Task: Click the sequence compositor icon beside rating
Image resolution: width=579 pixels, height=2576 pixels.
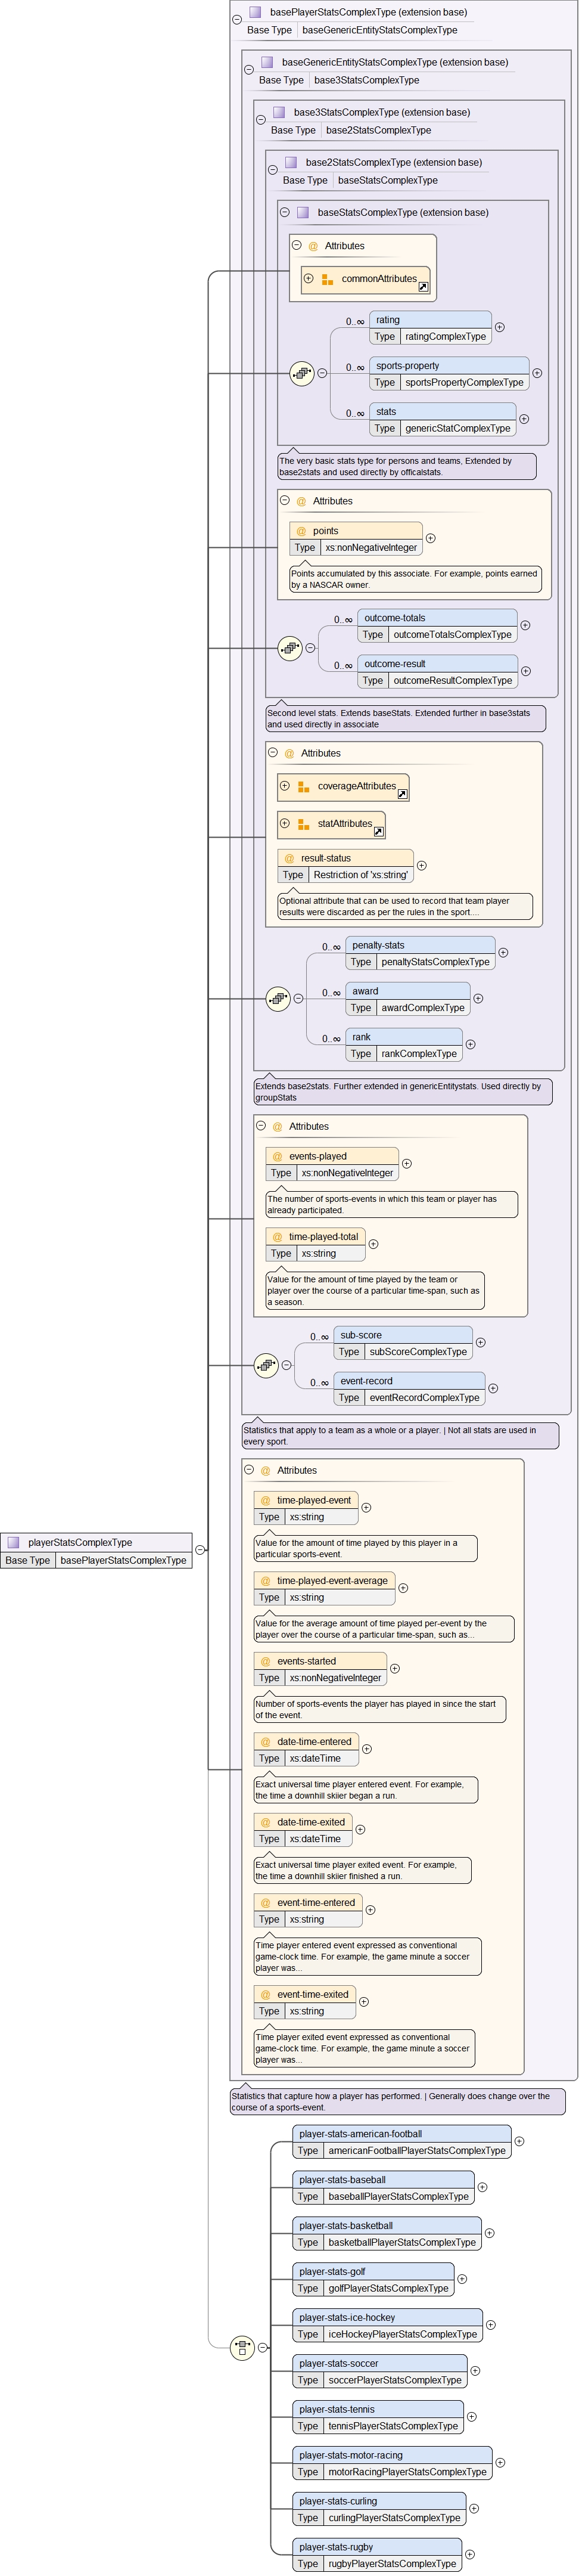Action: tap(302, 373)
